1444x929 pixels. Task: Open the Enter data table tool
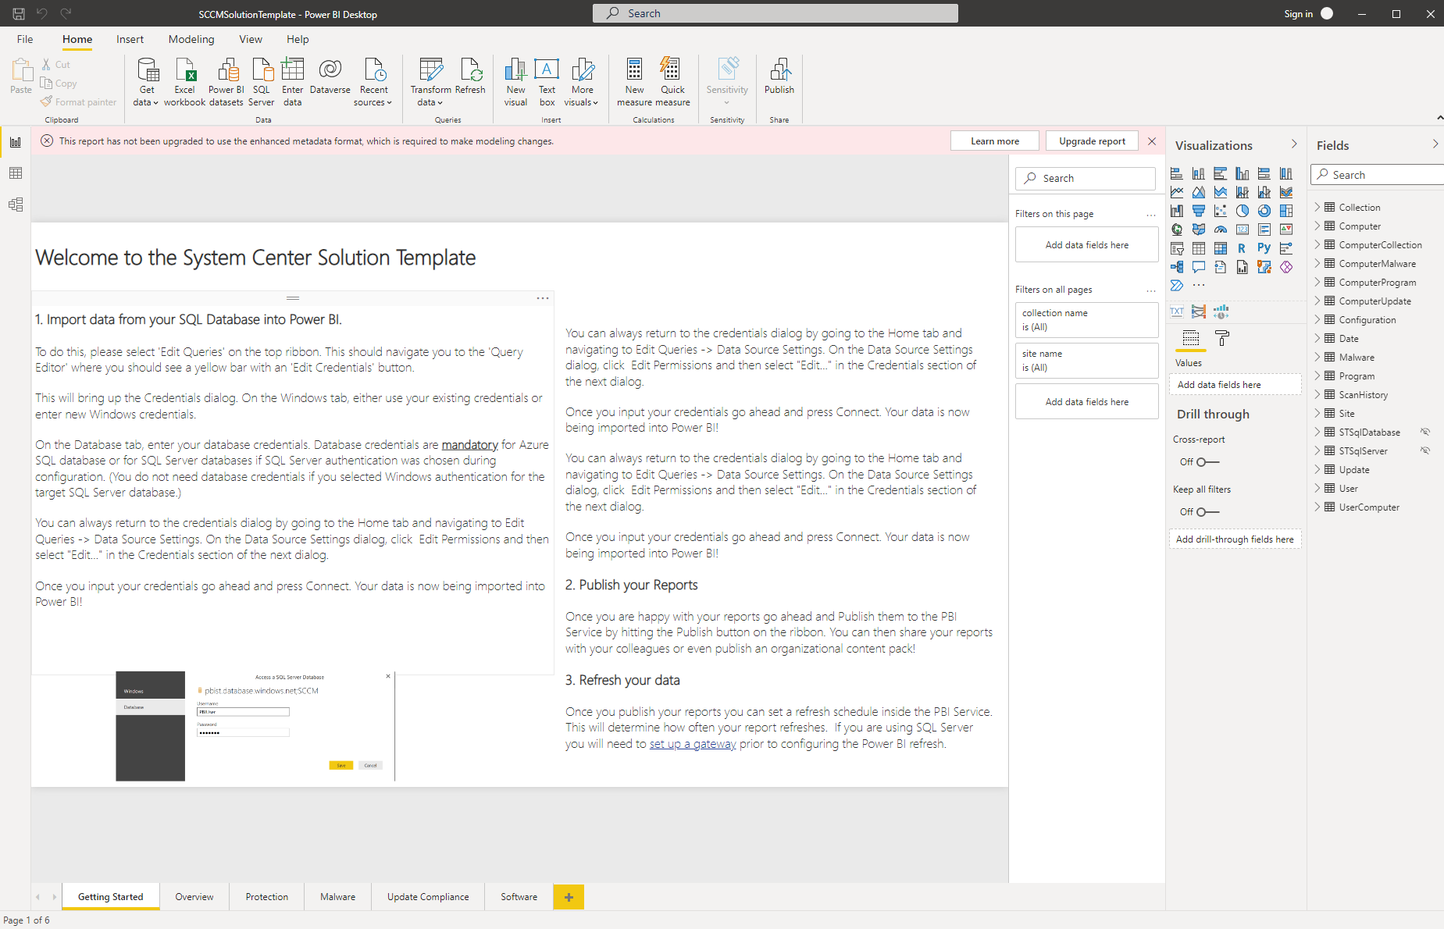293,82
